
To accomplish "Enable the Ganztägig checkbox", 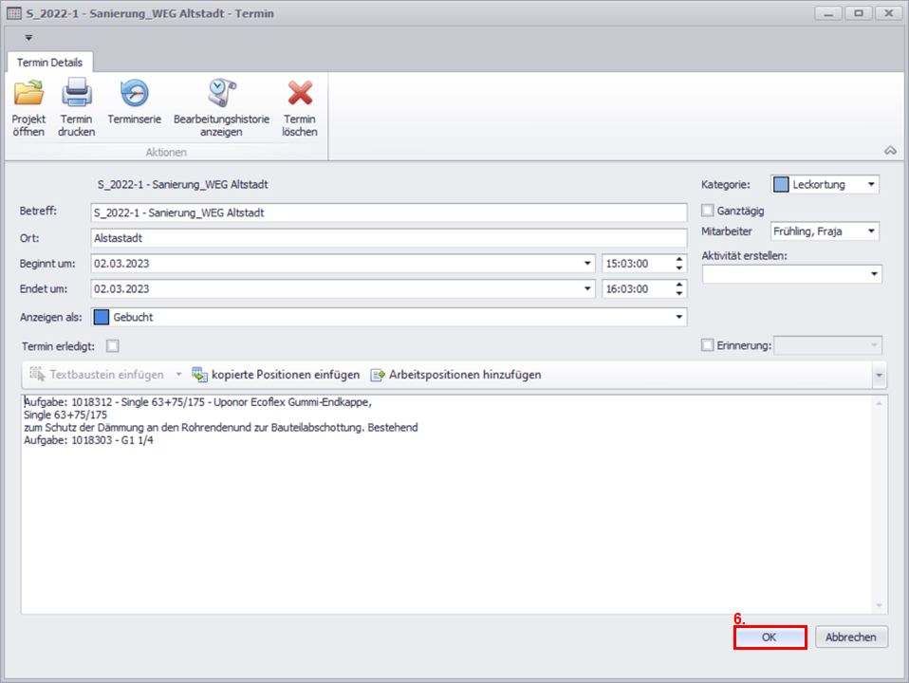I will coord(707,211).
